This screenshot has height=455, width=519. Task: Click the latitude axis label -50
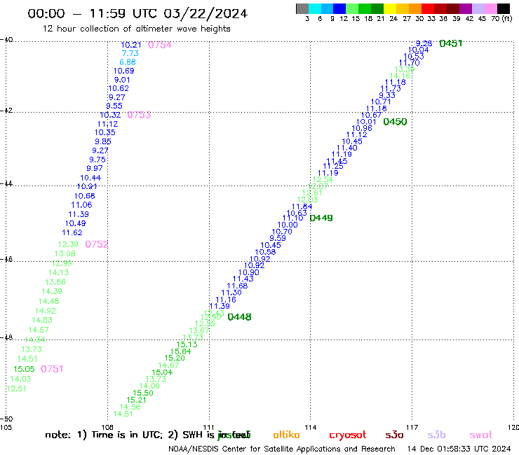click(x=6, y=419)
